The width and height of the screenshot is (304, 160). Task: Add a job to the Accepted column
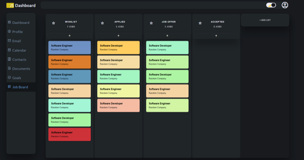tap(216, 36)
